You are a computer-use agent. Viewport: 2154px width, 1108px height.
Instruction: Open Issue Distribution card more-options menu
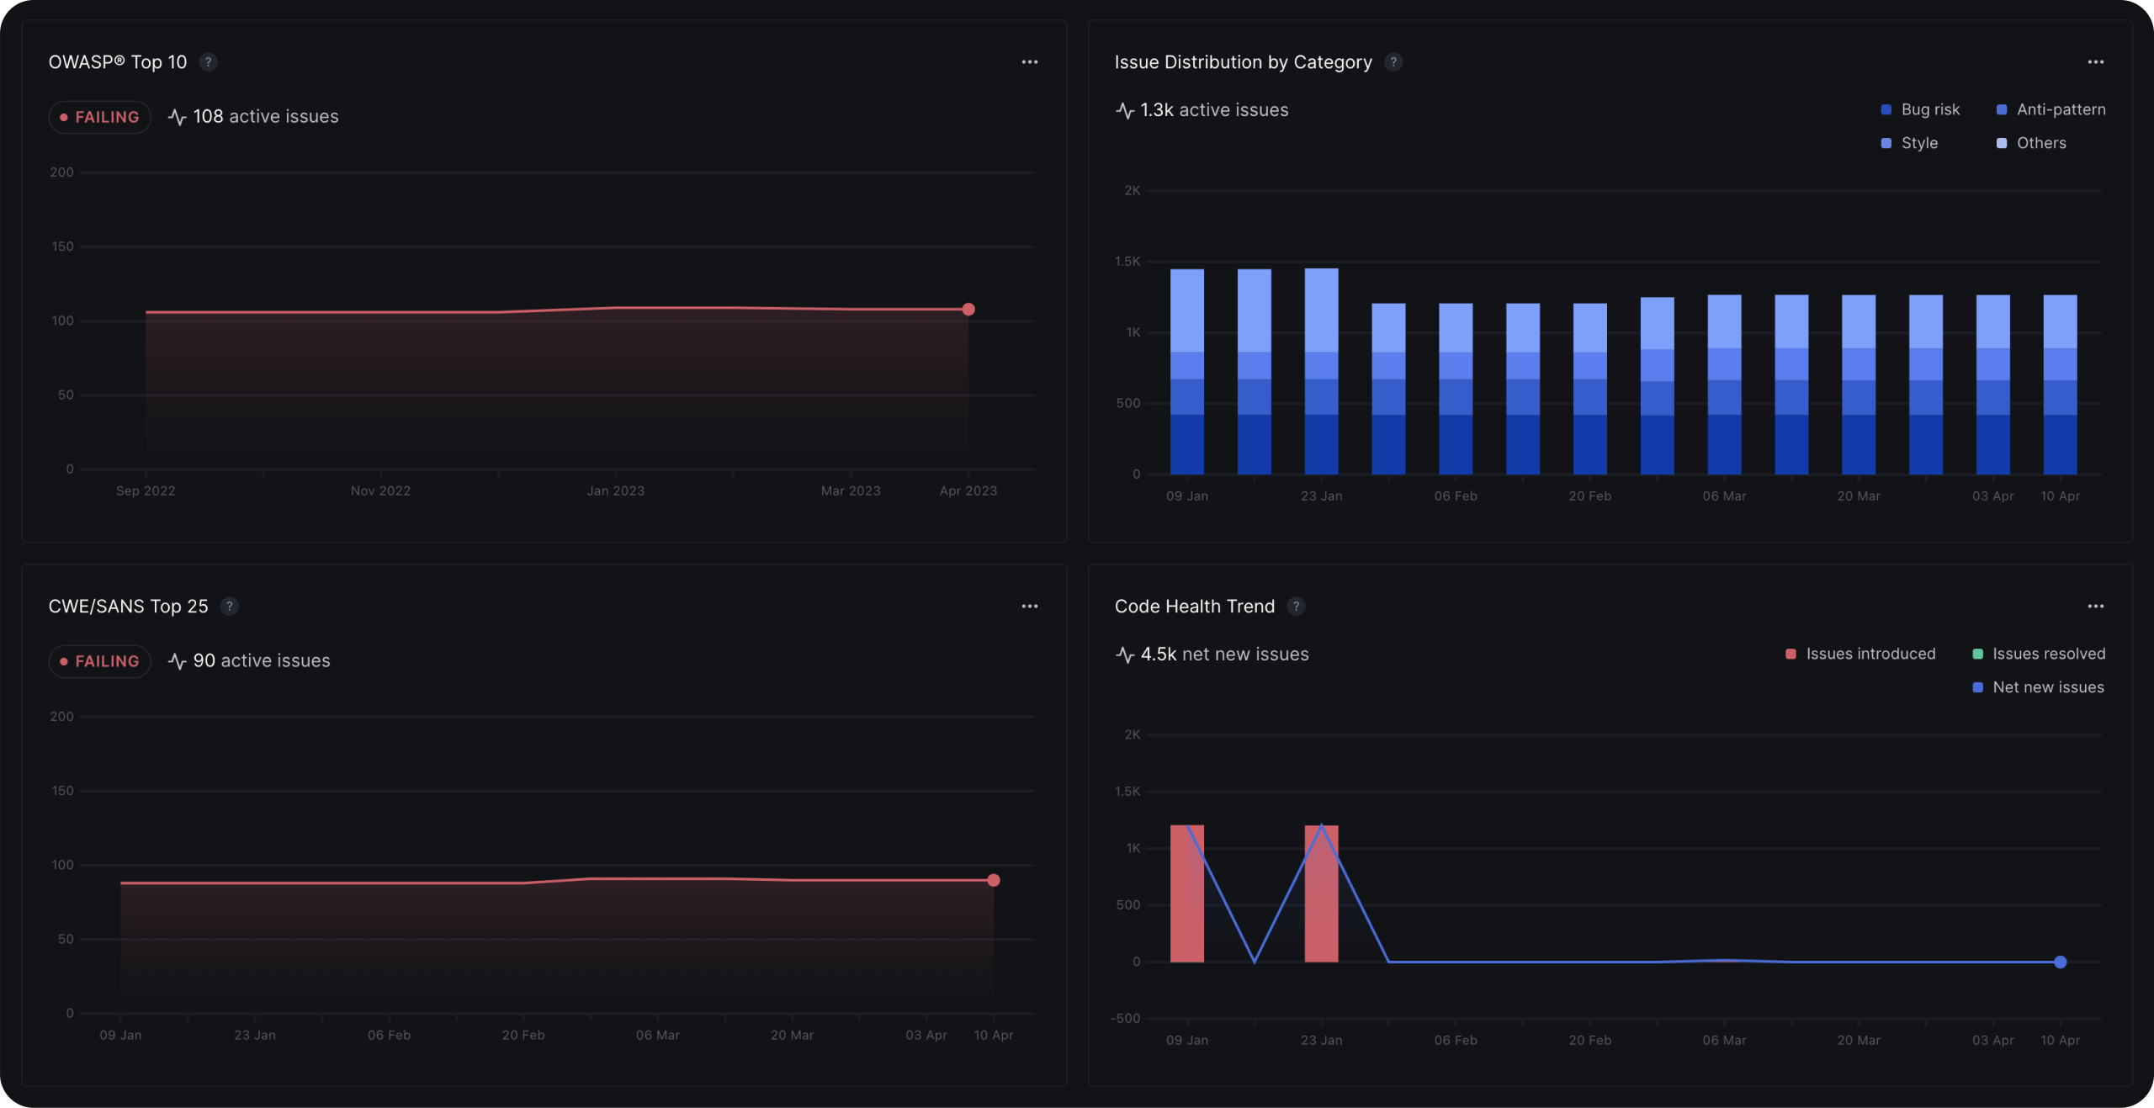(x=2095, y=62)
